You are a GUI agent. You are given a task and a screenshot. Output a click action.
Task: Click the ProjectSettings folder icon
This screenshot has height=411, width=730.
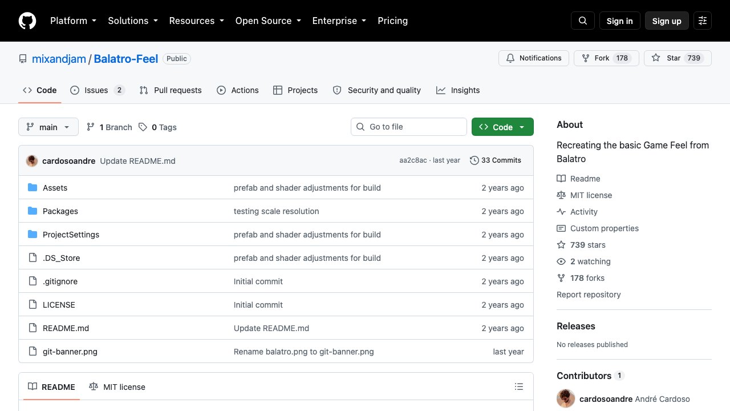(33, 235)
